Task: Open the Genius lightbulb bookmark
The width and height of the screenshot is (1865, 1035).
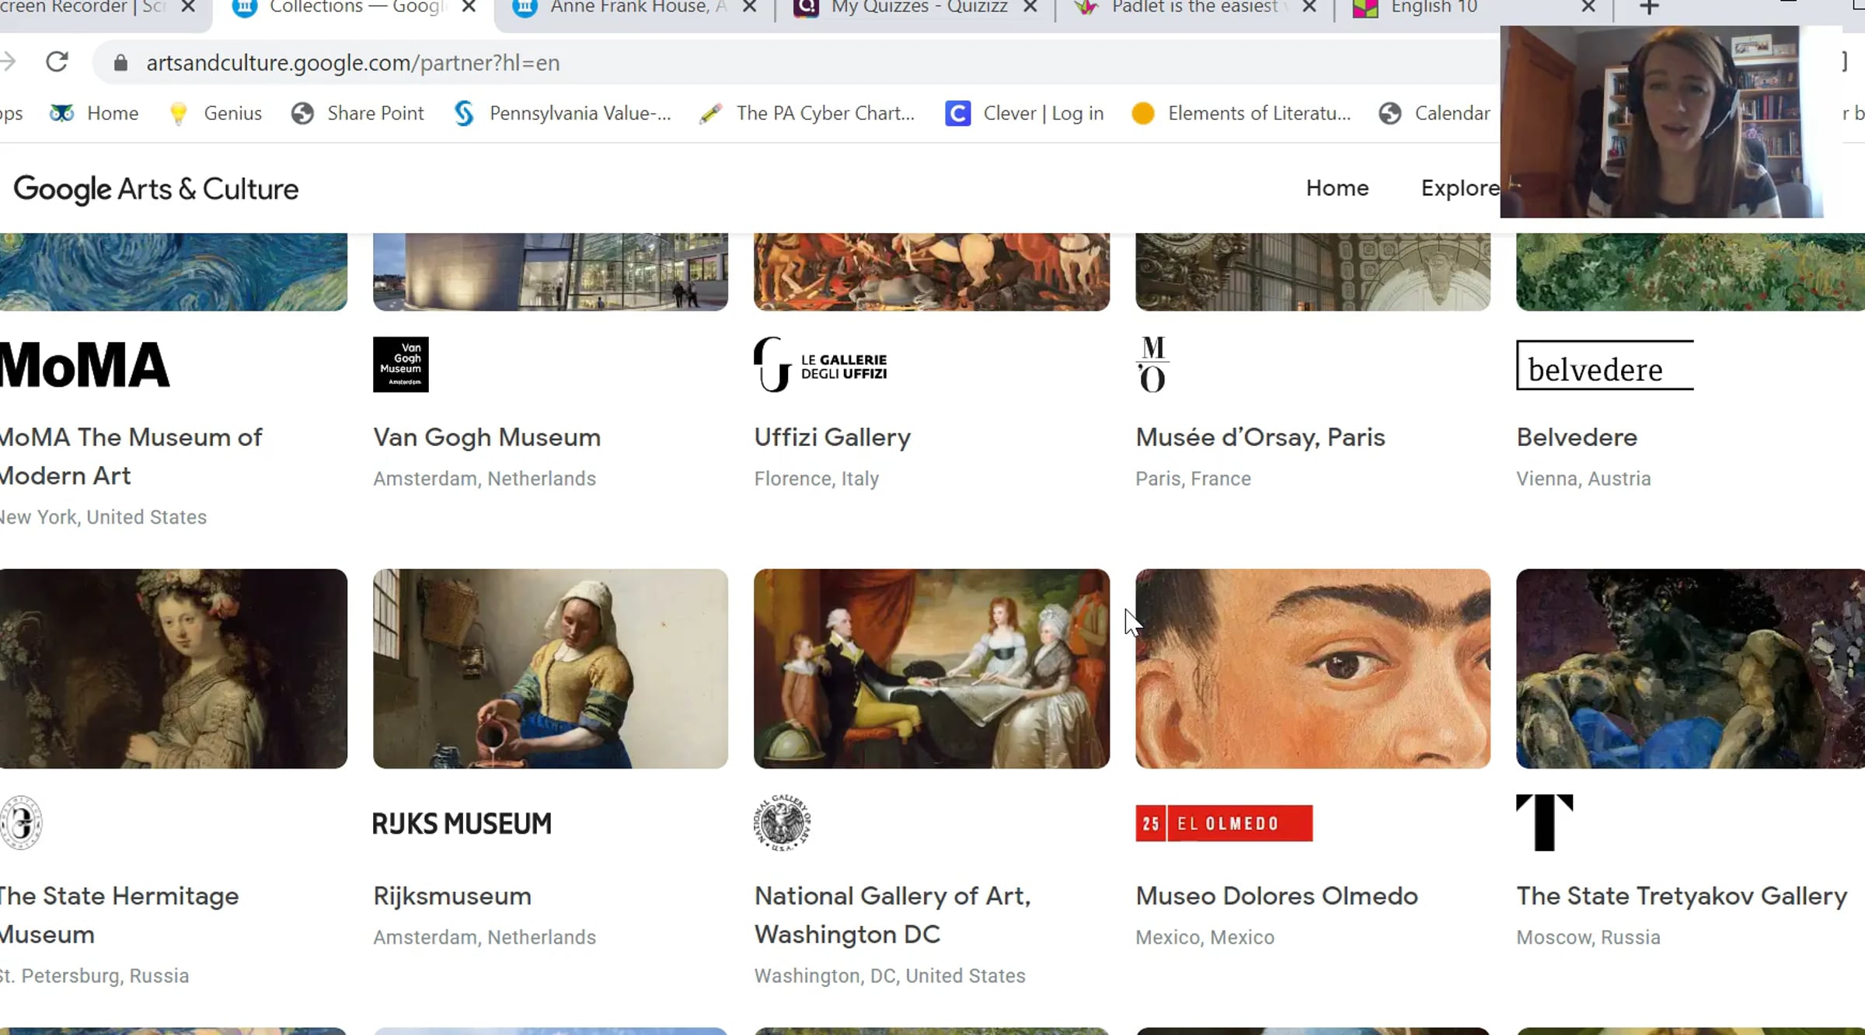Action: click(x=215, y=113)
